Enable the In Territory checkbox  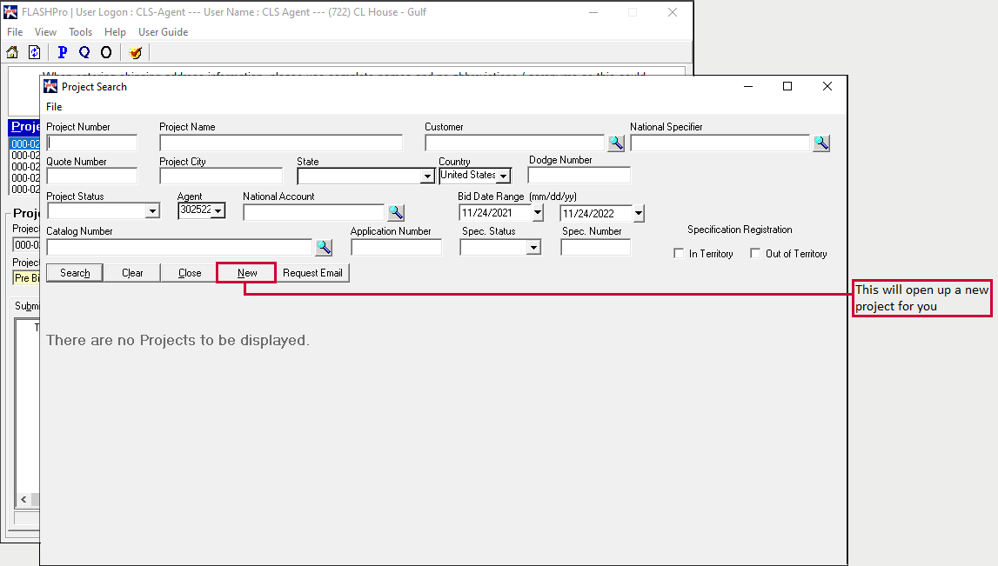pyautogui.click(x=680, y=254)
